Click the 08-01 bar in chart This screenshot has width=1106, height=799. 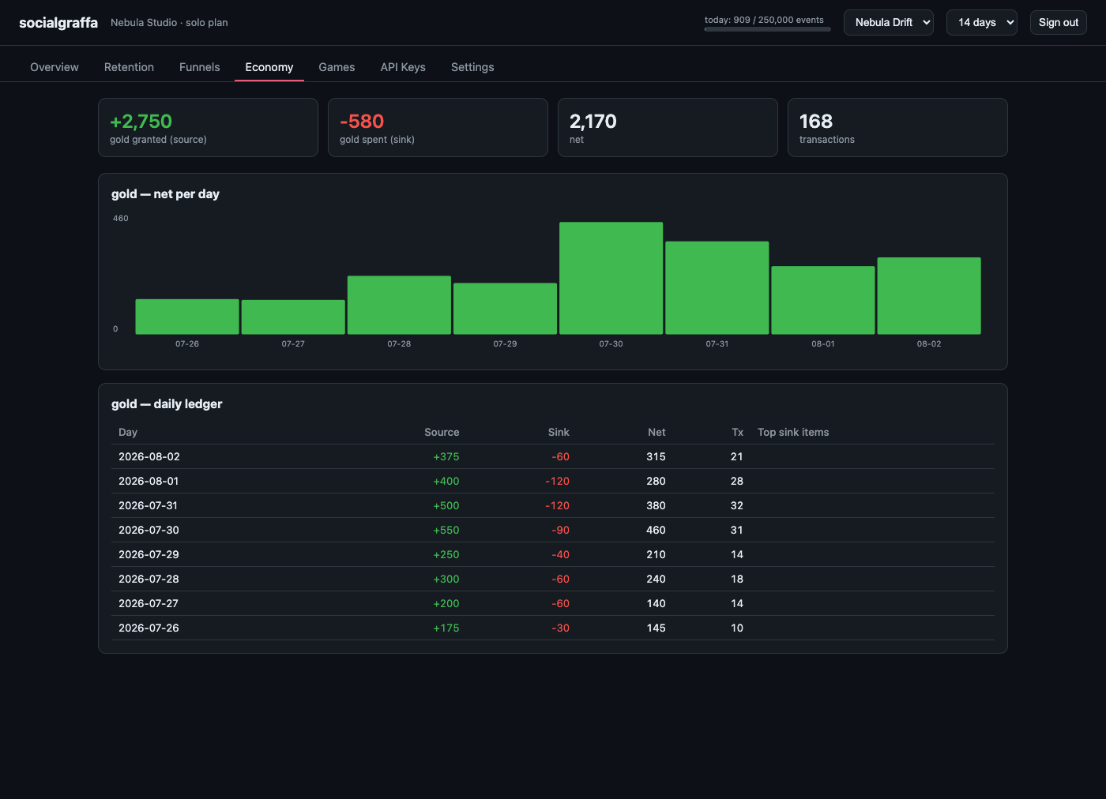coord(823,300)
